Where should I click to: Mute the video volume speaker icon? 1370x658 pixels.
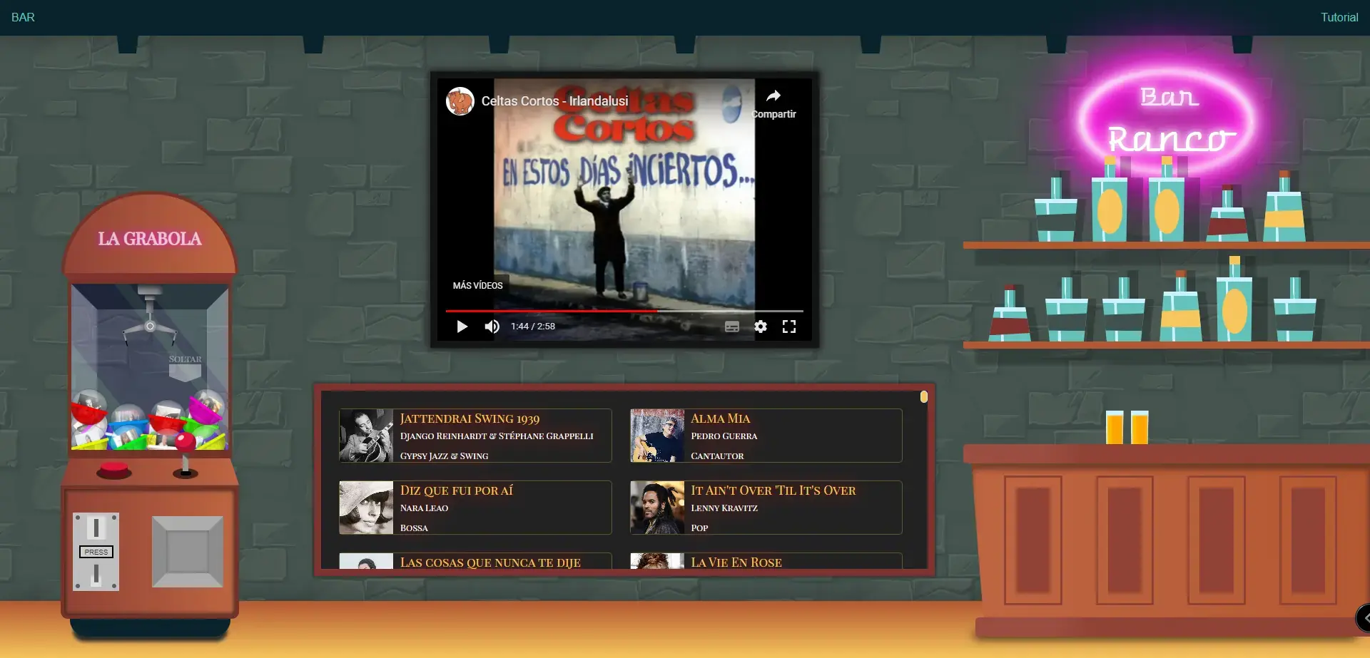click(492, 327)
